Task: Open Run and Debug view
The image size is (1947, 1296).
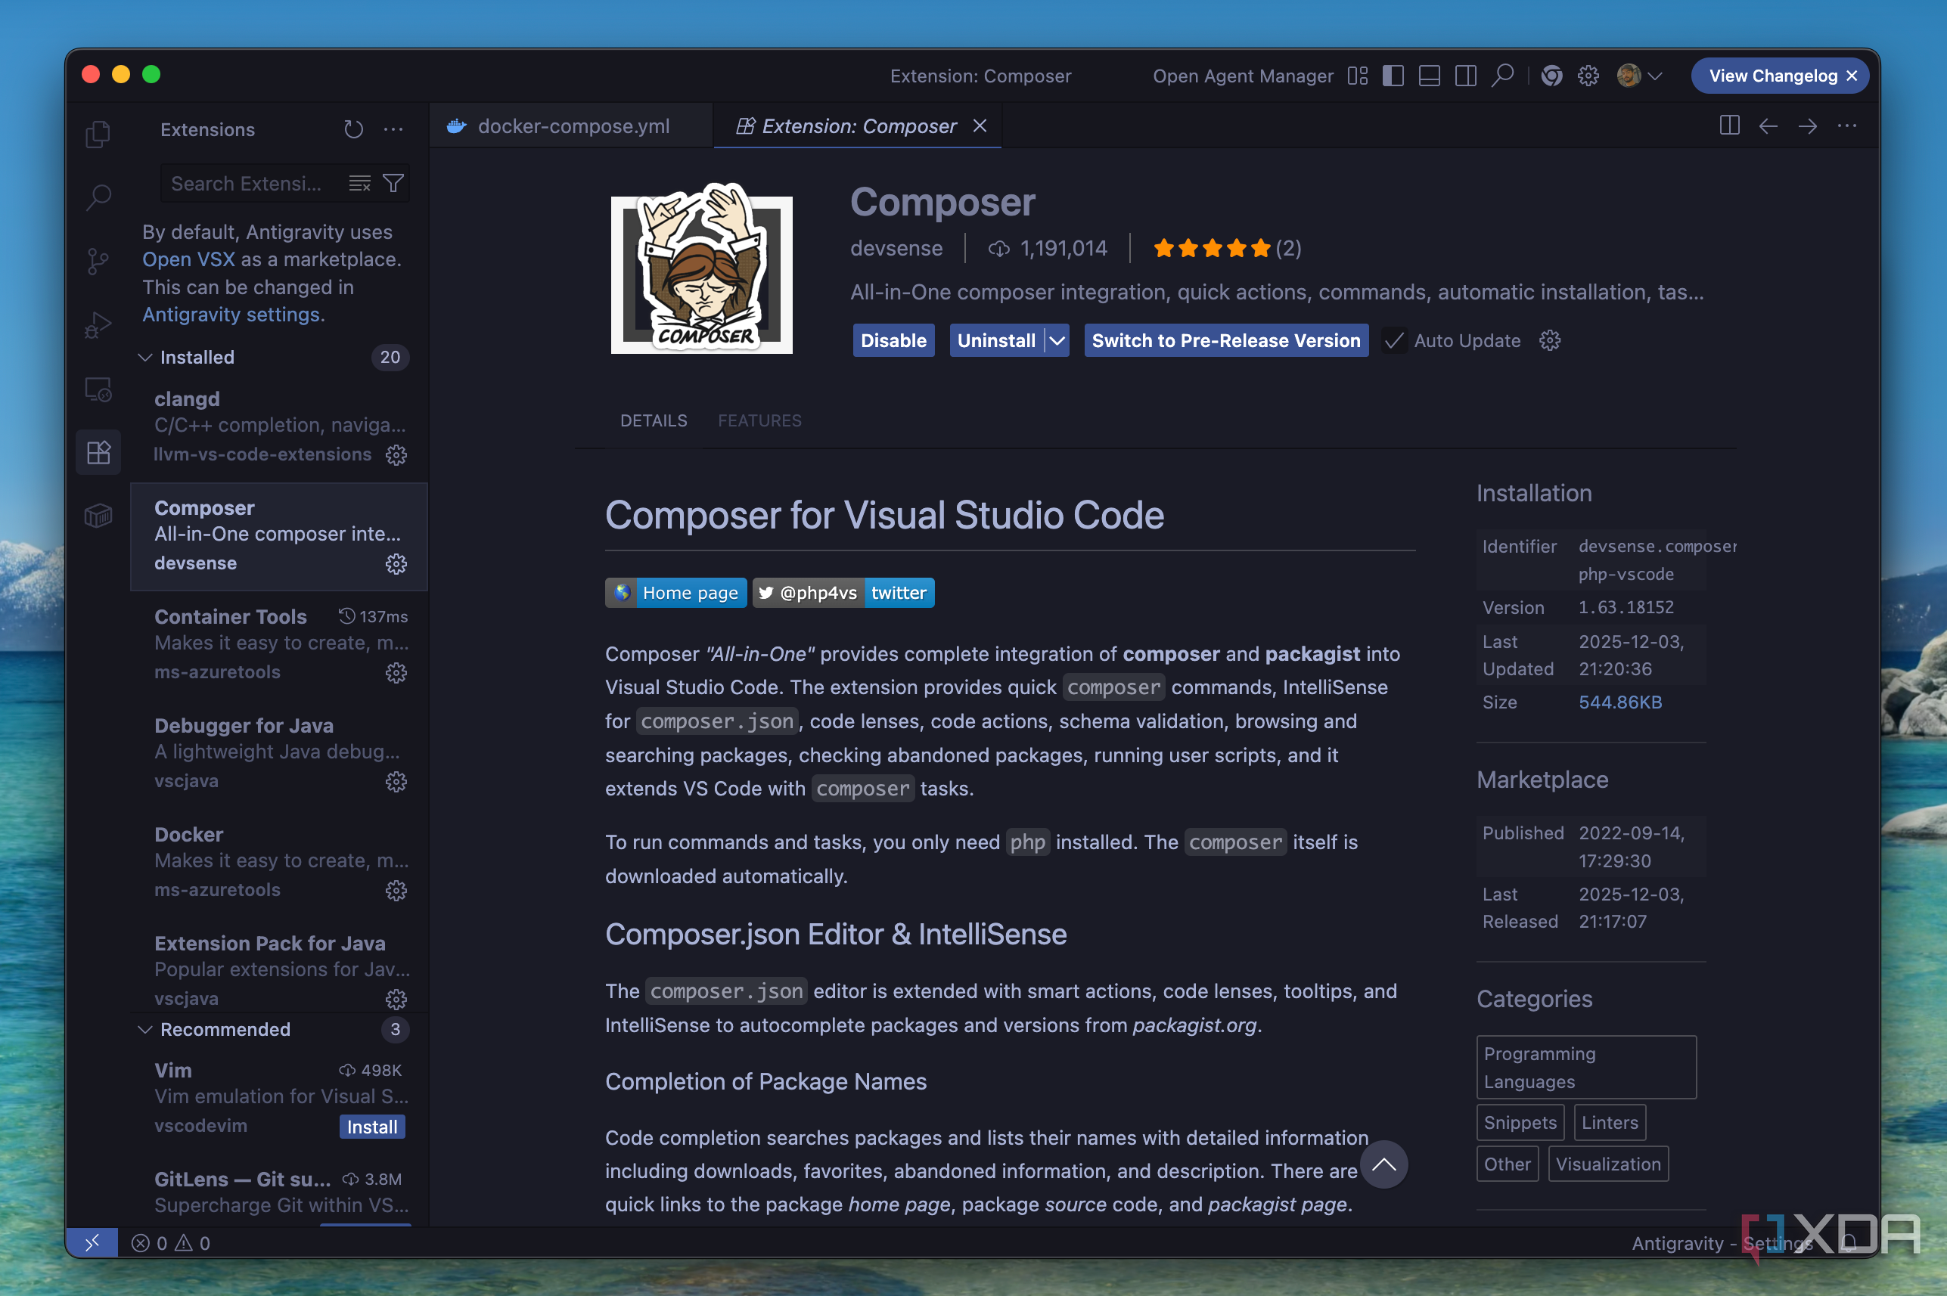Action: 98,325
